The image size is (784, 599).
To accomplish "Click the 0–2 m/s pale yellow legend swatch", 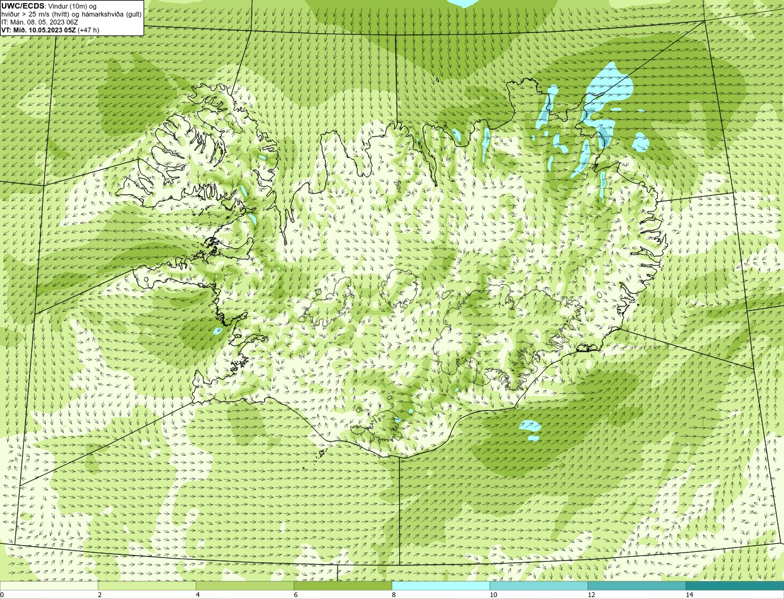I will [49, 586].
